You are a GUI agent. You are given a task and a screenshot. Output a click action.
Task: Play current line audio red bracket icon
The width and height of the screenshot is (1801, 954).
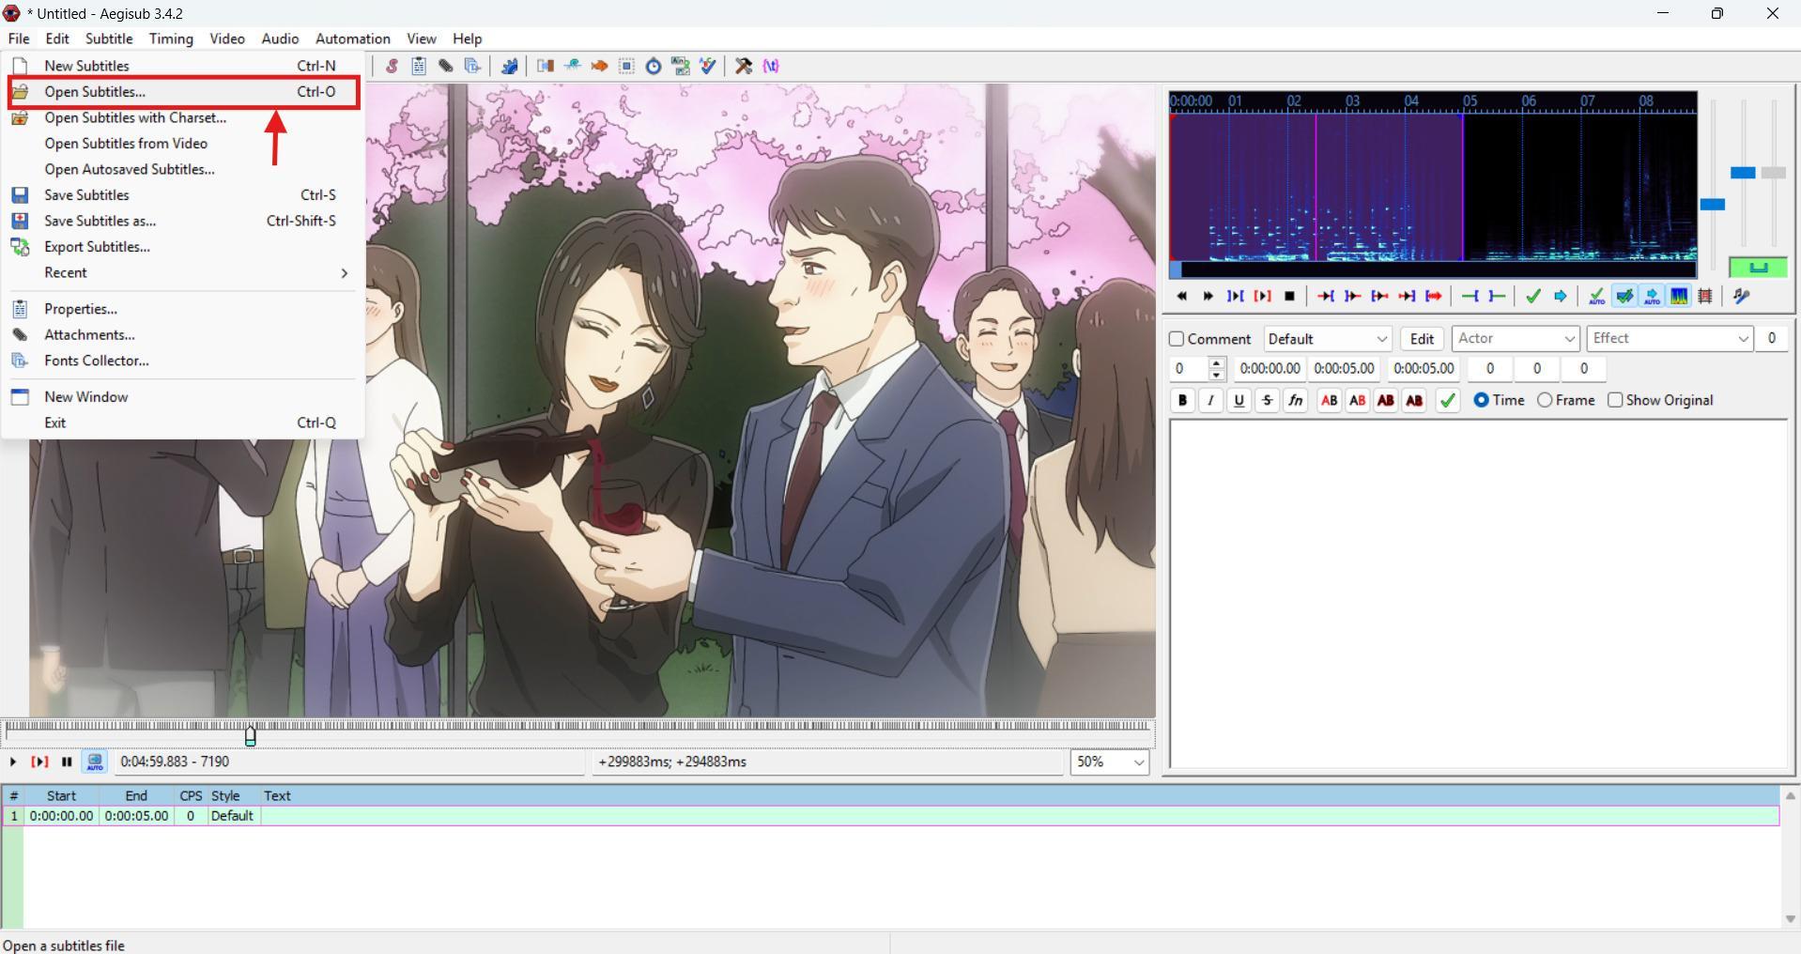point(1263,297)
